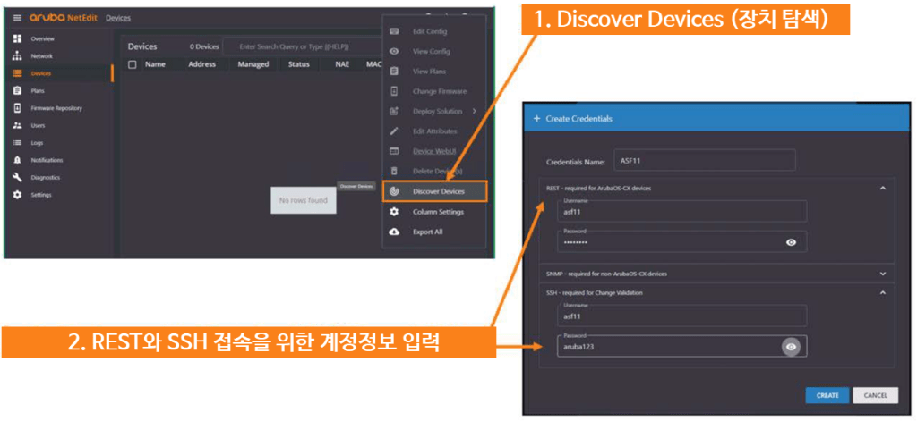Click into the Credentials Name field
The height and width of the screenshot is (421, 917).
point(705,161)
